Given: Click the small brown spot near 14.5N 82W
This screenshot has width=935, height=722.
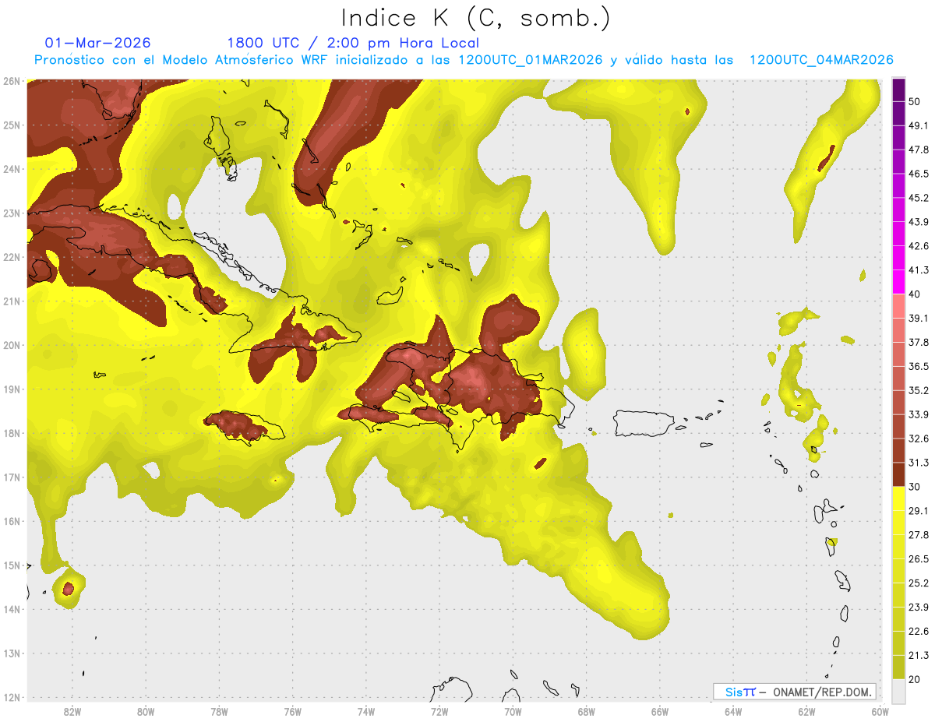Looking at the screenshot, I should pyautogui.click(x=68, y=588).
